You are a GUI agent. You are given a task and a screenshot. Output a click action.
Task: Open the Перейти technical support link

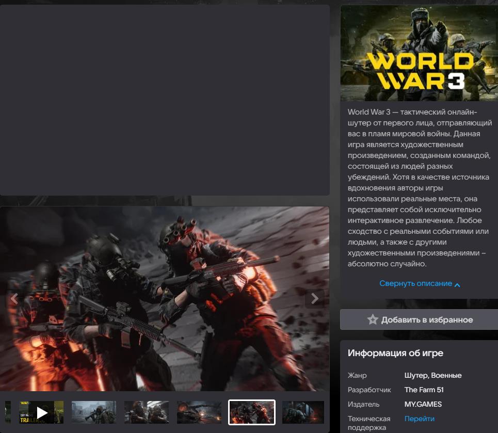(x=419, y=419)
